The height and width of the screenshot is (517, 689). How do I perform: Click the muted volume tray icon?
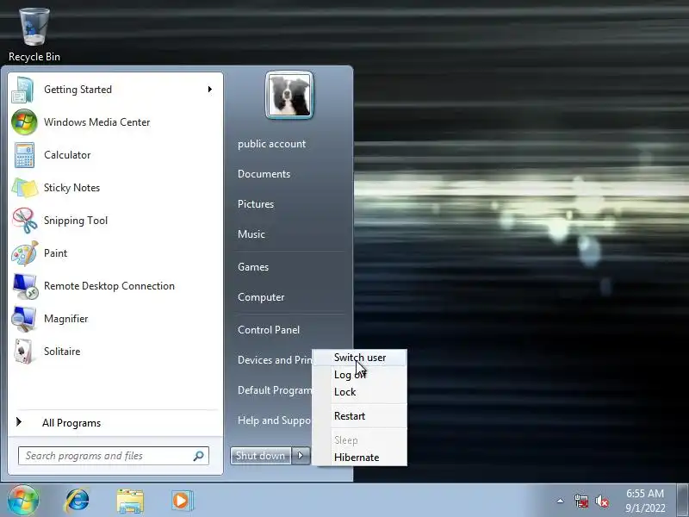pos(601,501)
